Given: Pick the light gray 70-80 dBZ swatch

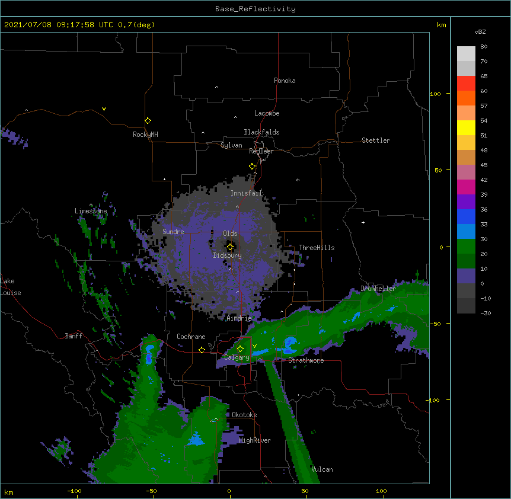Looking at the screenshot, I should click(x=466, y=53).
